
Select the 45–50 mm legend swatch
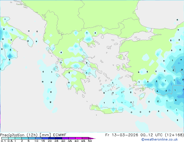point(85,138)
